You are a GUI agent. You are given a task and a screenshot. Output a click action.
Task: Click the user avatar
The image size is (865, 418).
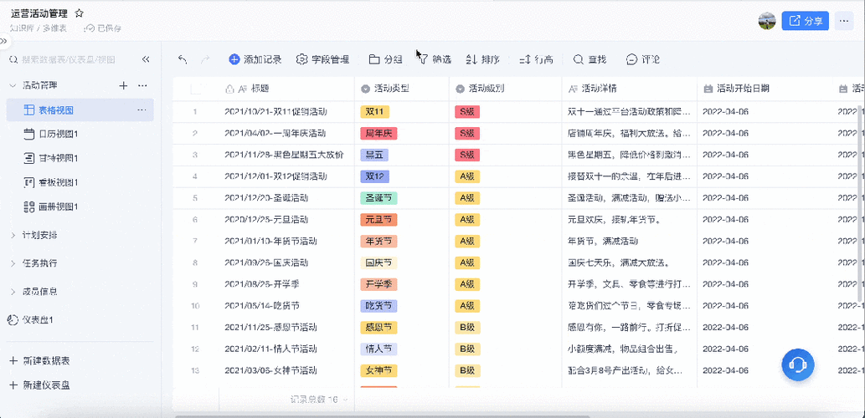[x=767, y=21]
